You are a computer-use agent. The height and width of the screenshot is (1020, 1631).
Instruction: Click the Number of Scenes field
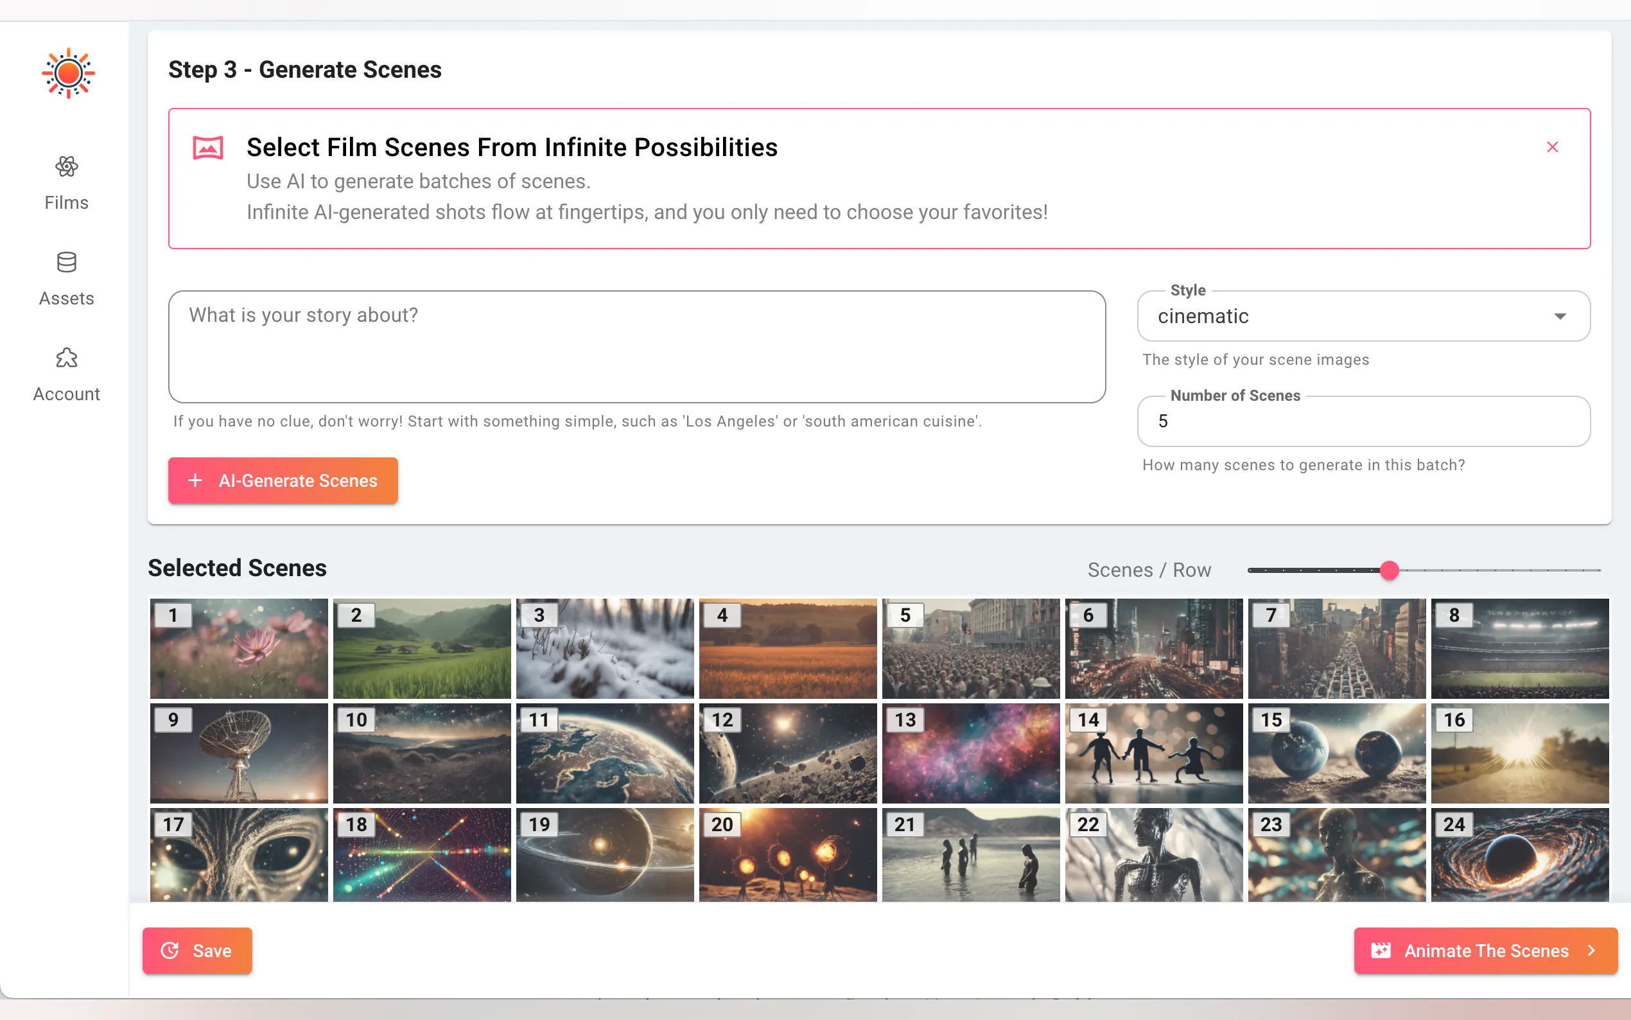(x=1363, y=421)
